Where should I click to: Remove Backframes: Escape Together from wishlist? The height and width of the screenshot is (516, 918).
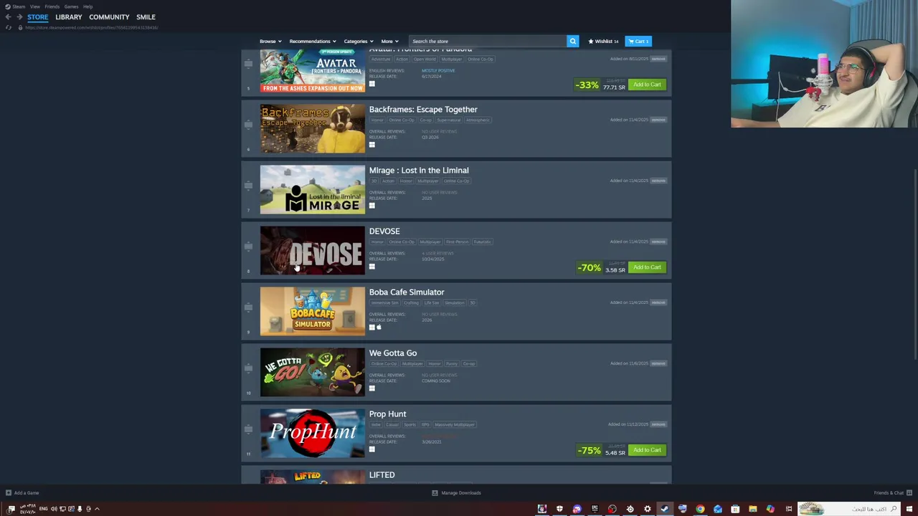coord(658,120)
